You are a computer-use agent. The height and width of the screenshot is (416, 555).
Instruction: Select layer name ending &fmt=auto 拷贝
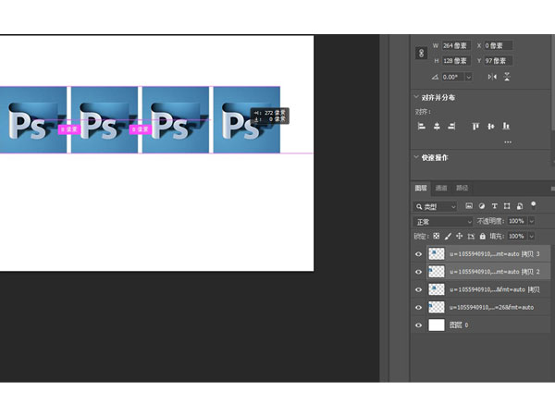tap(495, 289)
